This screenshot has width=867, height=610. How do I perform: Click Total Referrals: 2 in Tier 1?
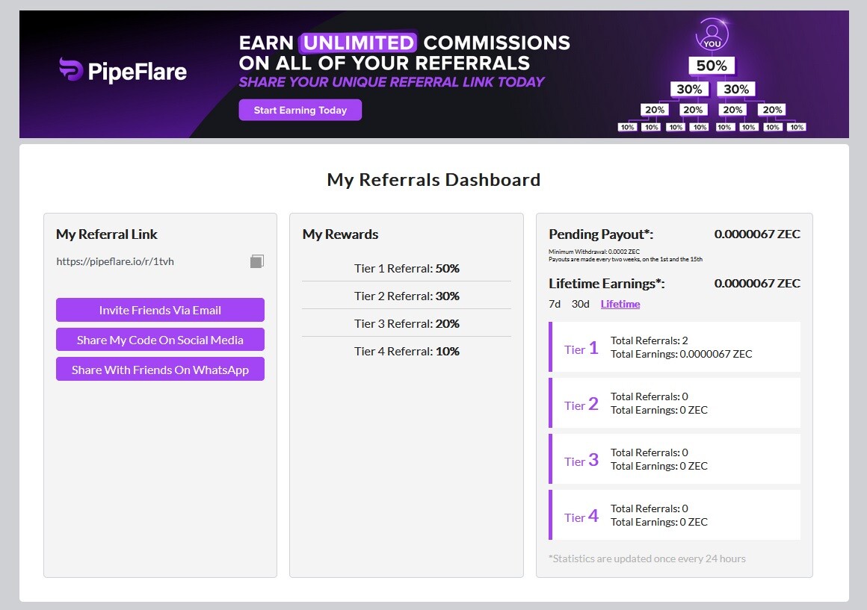(x=650, y=341)
